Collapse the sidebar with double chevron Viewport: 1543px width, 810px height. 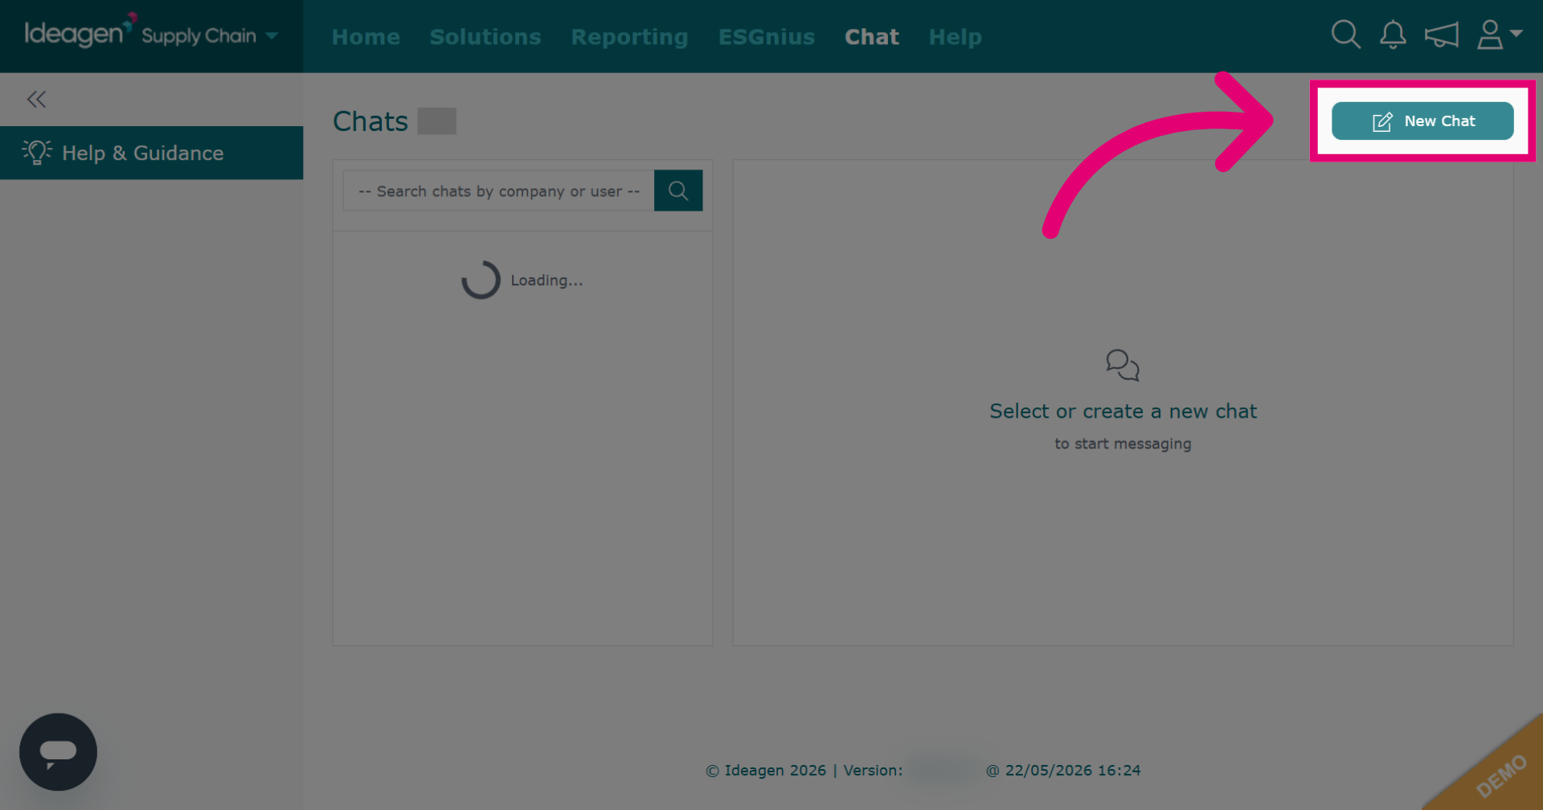click(x=36, y=99)
